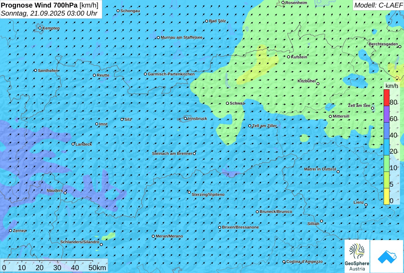Click the Cortina d'Ampezzo marker
Viewport: 404px width, 273px height.
284,262
